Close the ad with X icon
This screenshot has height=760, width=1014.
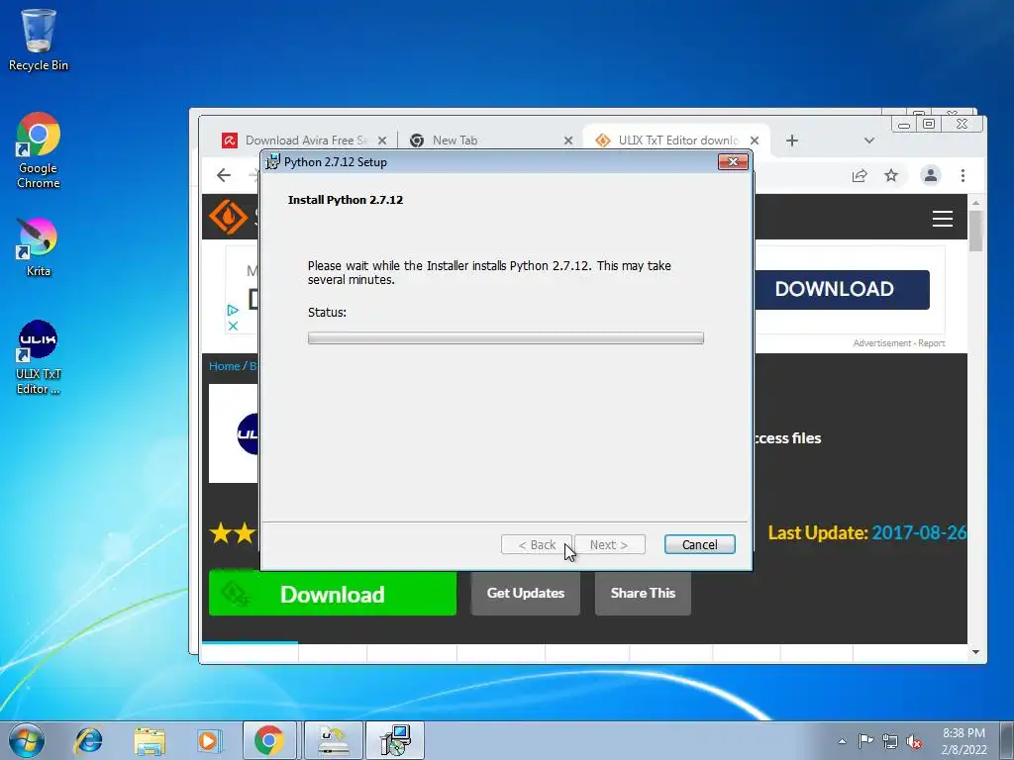click(x=233, y=326)
